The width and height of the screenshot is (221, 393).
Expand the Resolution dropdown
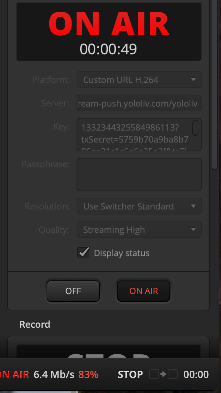139,206
